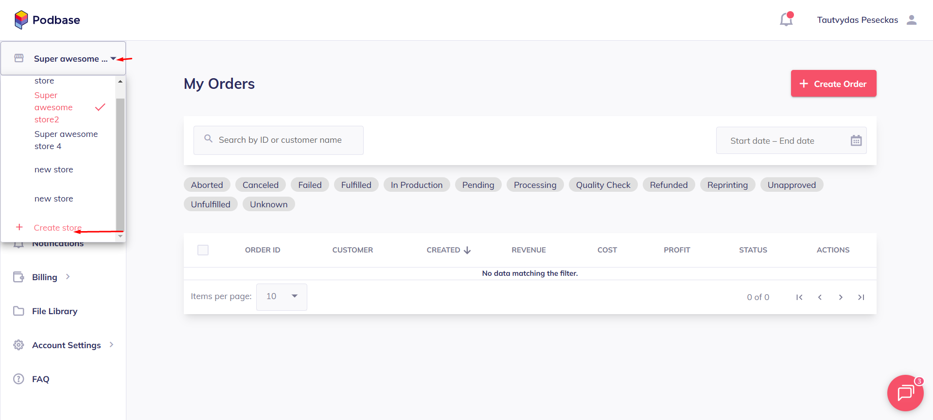Open the notifications bell icon

point(786,19)
